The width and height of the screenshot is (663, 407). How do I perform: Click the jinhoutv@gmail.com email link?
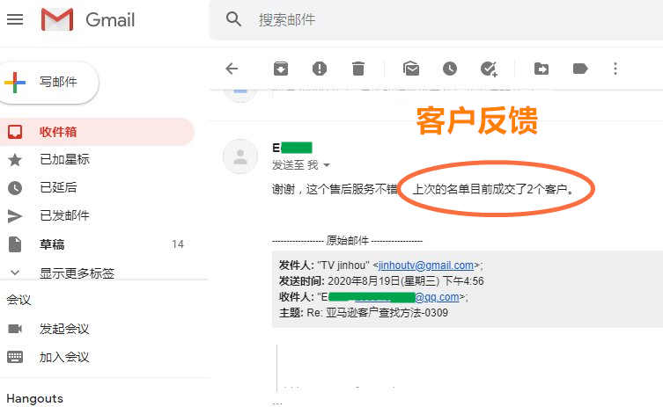[426, 265]
